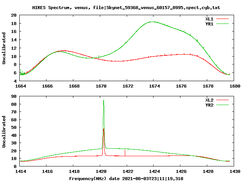Click the 1422 x-axis tick label
Screen dimensions: 242x182
(x=128, y=171)
